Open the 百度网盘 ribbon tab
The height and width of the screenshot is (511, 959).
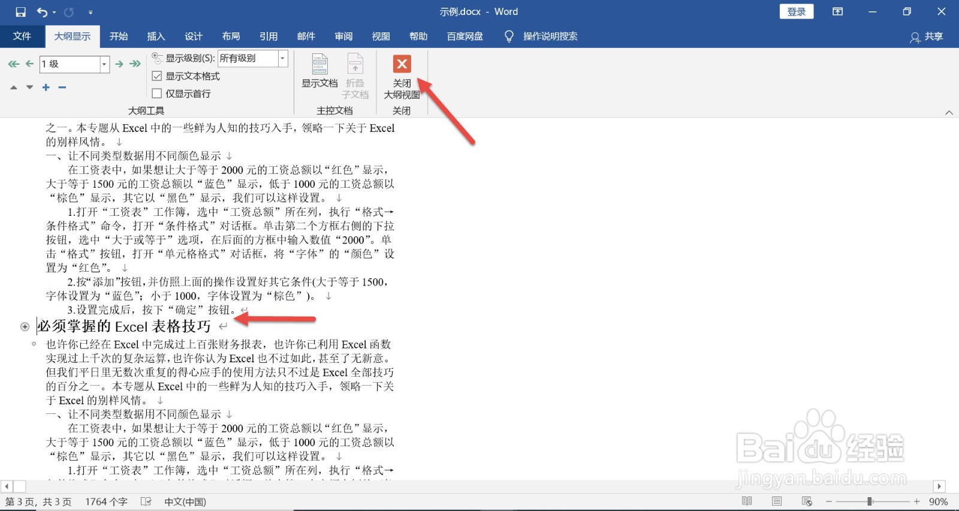coord(465,36)
